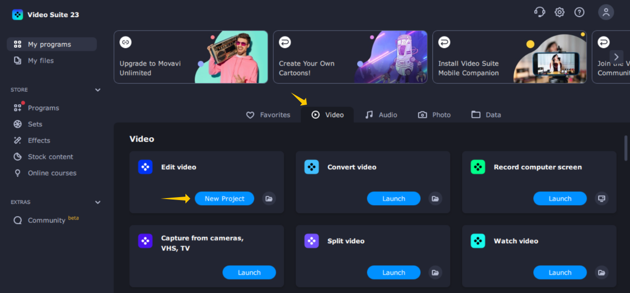Switch to the Audio tab
Viewport: 630px width, 293px height.
tap(381, 115)
